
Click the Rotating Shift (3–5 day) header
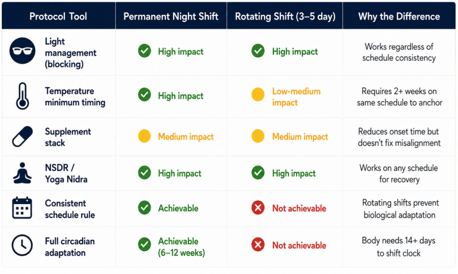[x=285, y=17]
